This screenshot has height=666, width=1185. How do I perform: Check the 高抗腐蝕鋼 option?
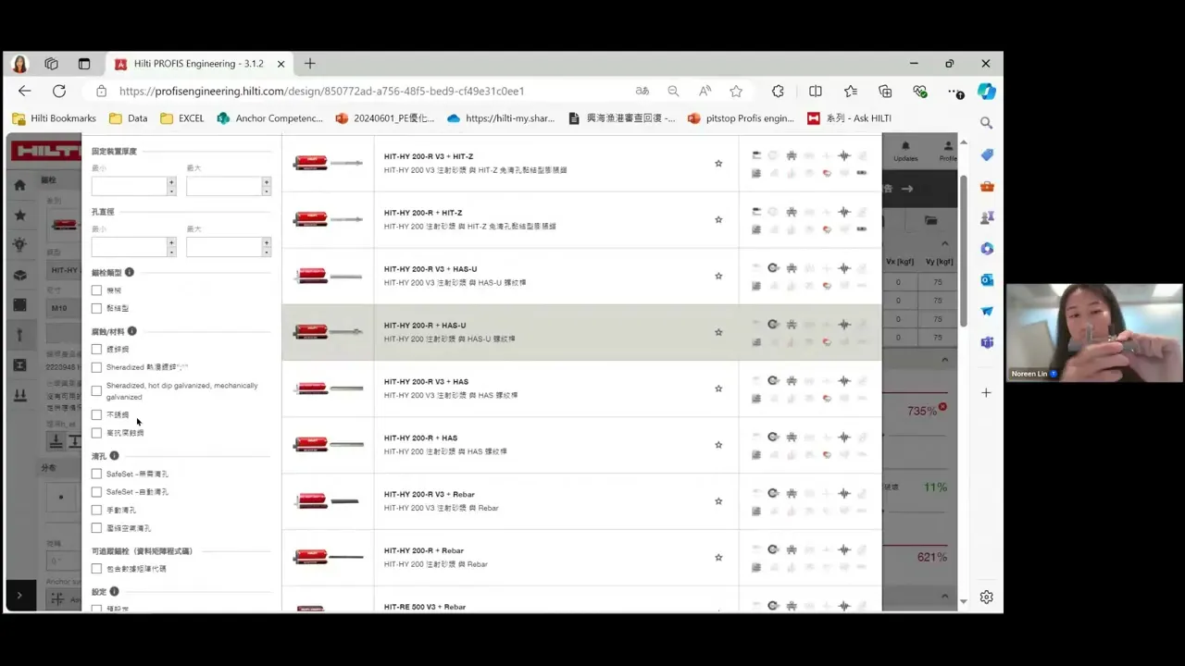pyautogui.click(x=96, y=433)
